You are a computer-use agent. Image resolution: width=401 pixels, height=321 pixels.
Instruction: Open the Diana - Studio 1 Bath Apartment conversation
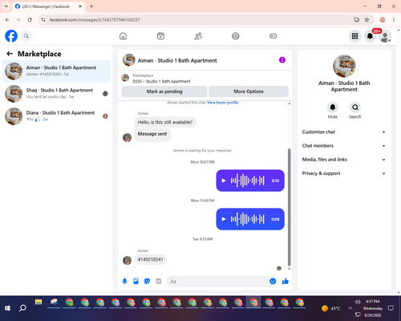(x=56, y=116)
